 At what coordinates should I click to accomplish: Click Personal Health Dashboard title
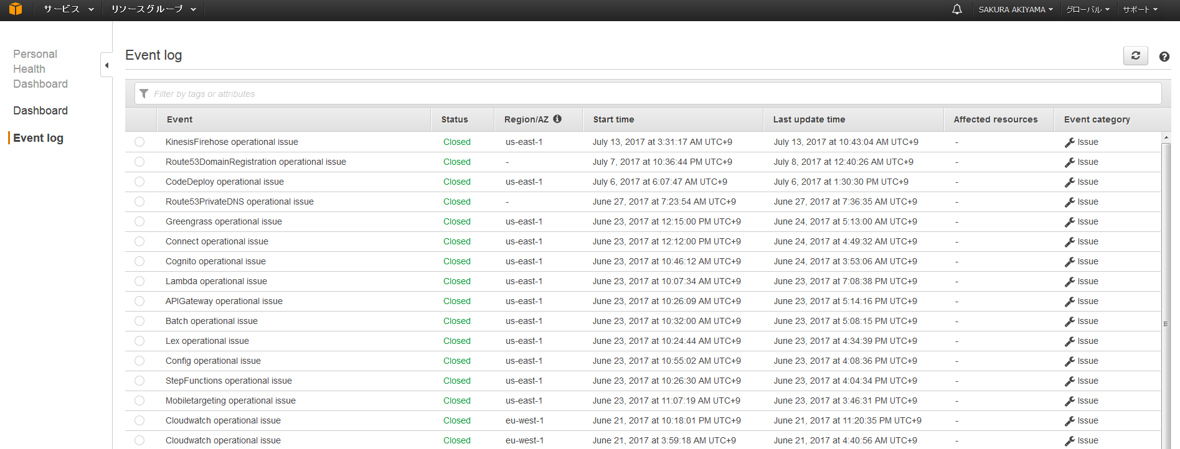[x=40, y=69]
